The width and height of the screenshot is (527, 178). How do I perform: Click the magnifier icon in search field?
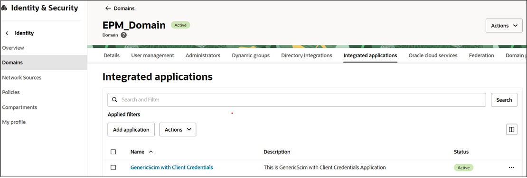click(114, 99)
